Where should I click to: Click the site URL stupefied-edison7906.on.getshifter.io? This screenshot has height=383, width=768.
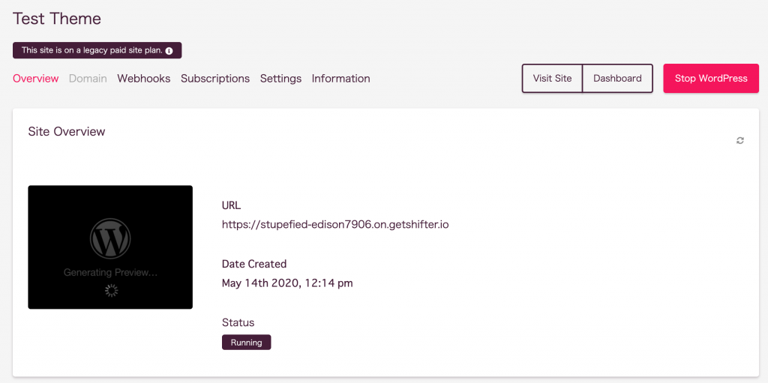[335, 226]
